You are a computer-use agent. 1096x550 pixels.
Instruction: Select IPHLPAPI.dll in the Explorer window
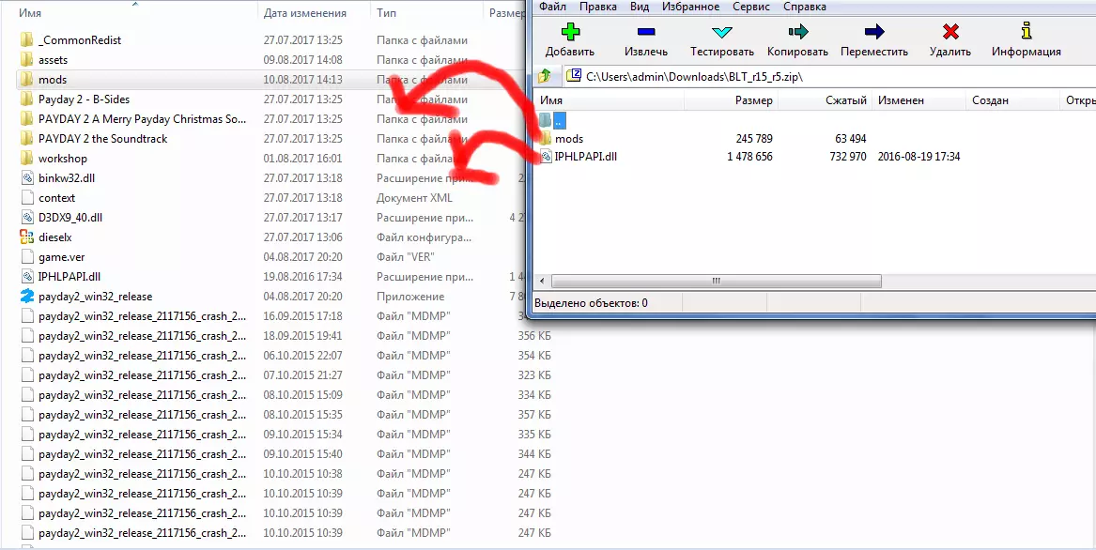coord(69,277)
